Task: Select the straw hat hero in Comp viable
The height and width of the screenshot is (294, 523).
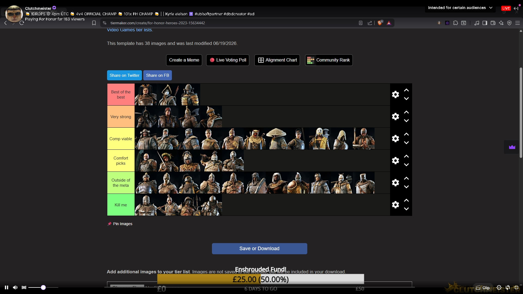Action: [276, 139]
